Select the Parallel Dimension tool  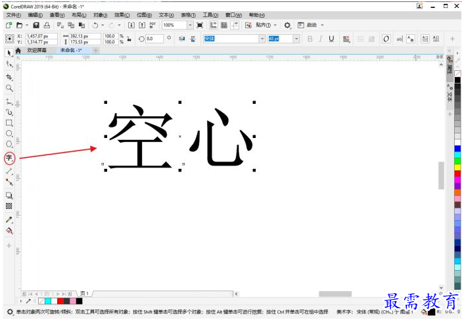9,172
